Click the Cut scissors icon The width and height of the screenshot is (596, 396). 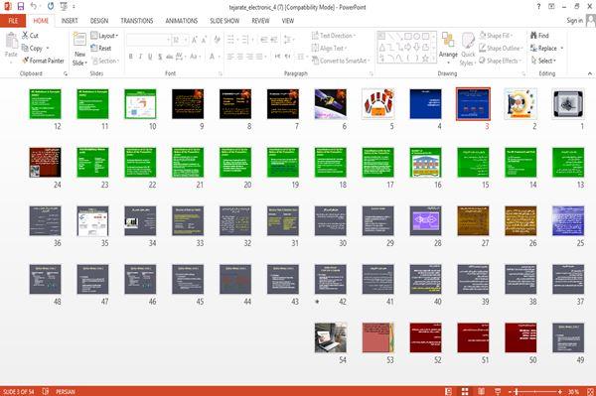25,36
